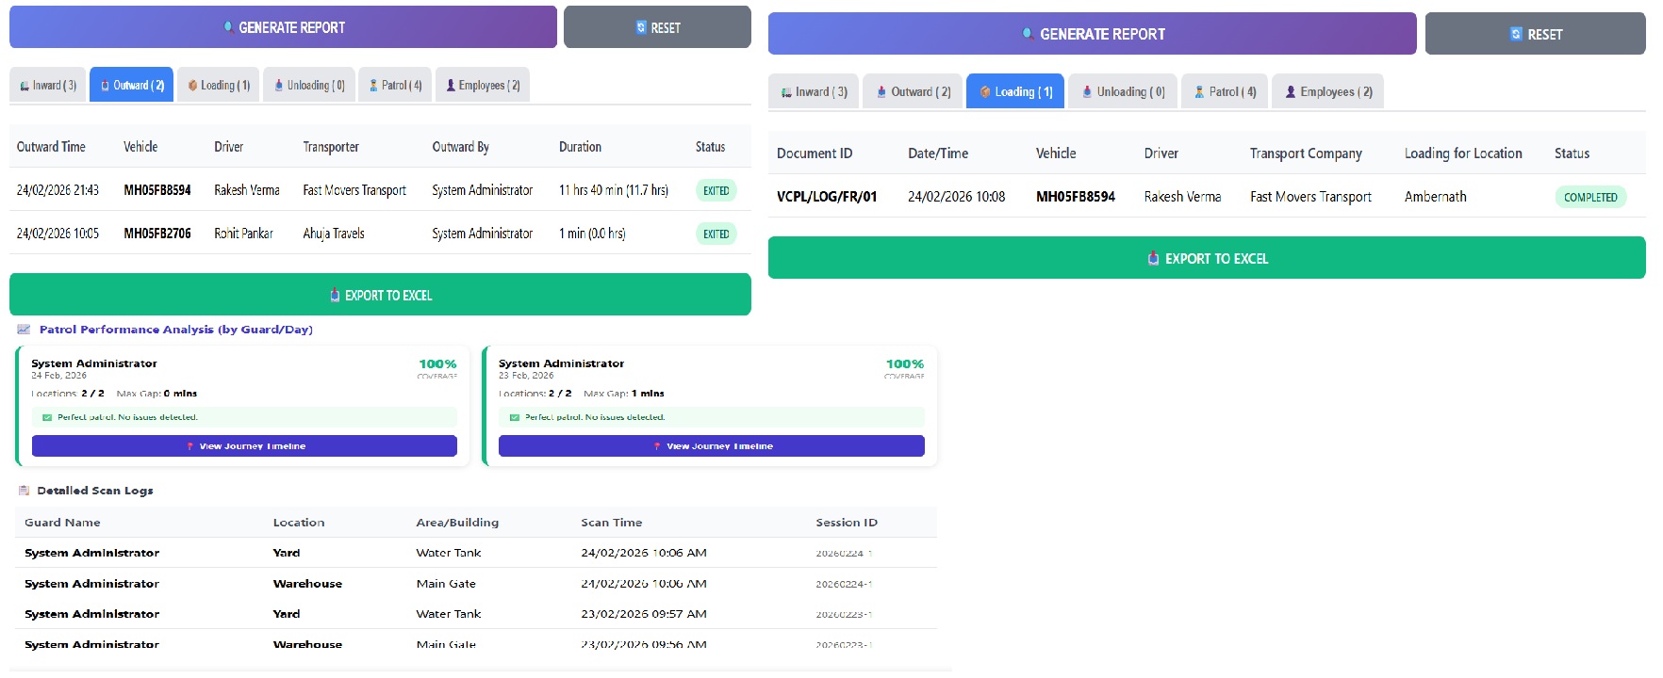
Task: Click the Excel icon in left Export button
Action: (x=335, y=295)
